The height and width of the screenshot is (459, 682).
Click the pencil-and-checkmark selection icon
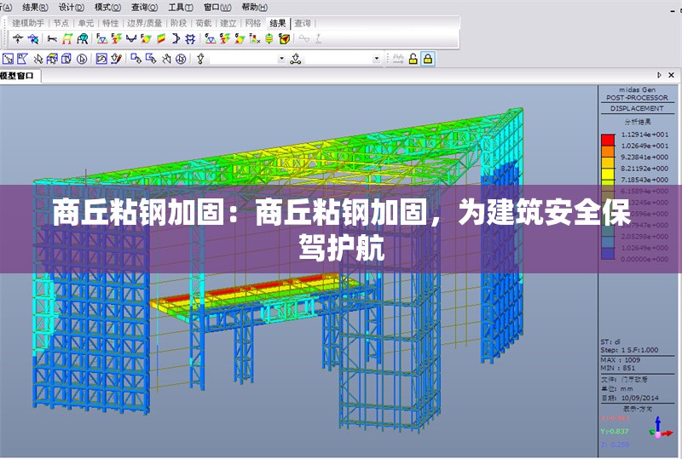[x=116, y=59]
